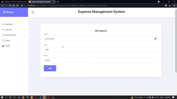Open the taskbar clock showing 11:48 PM
This screenshot has height=99, width=177.
pos(167,97)
